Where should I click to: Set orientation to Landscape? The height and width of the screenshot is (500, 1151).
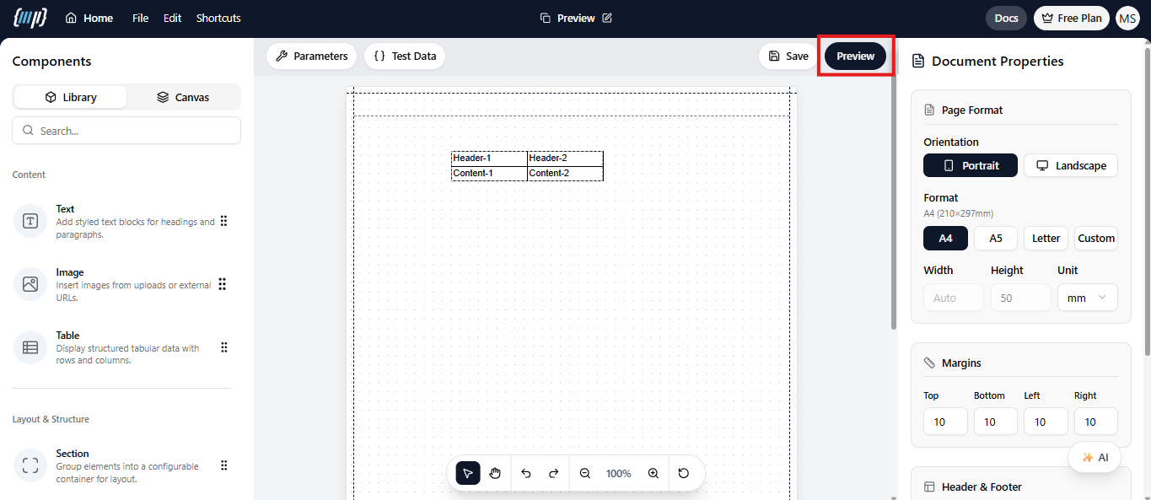1071,165
